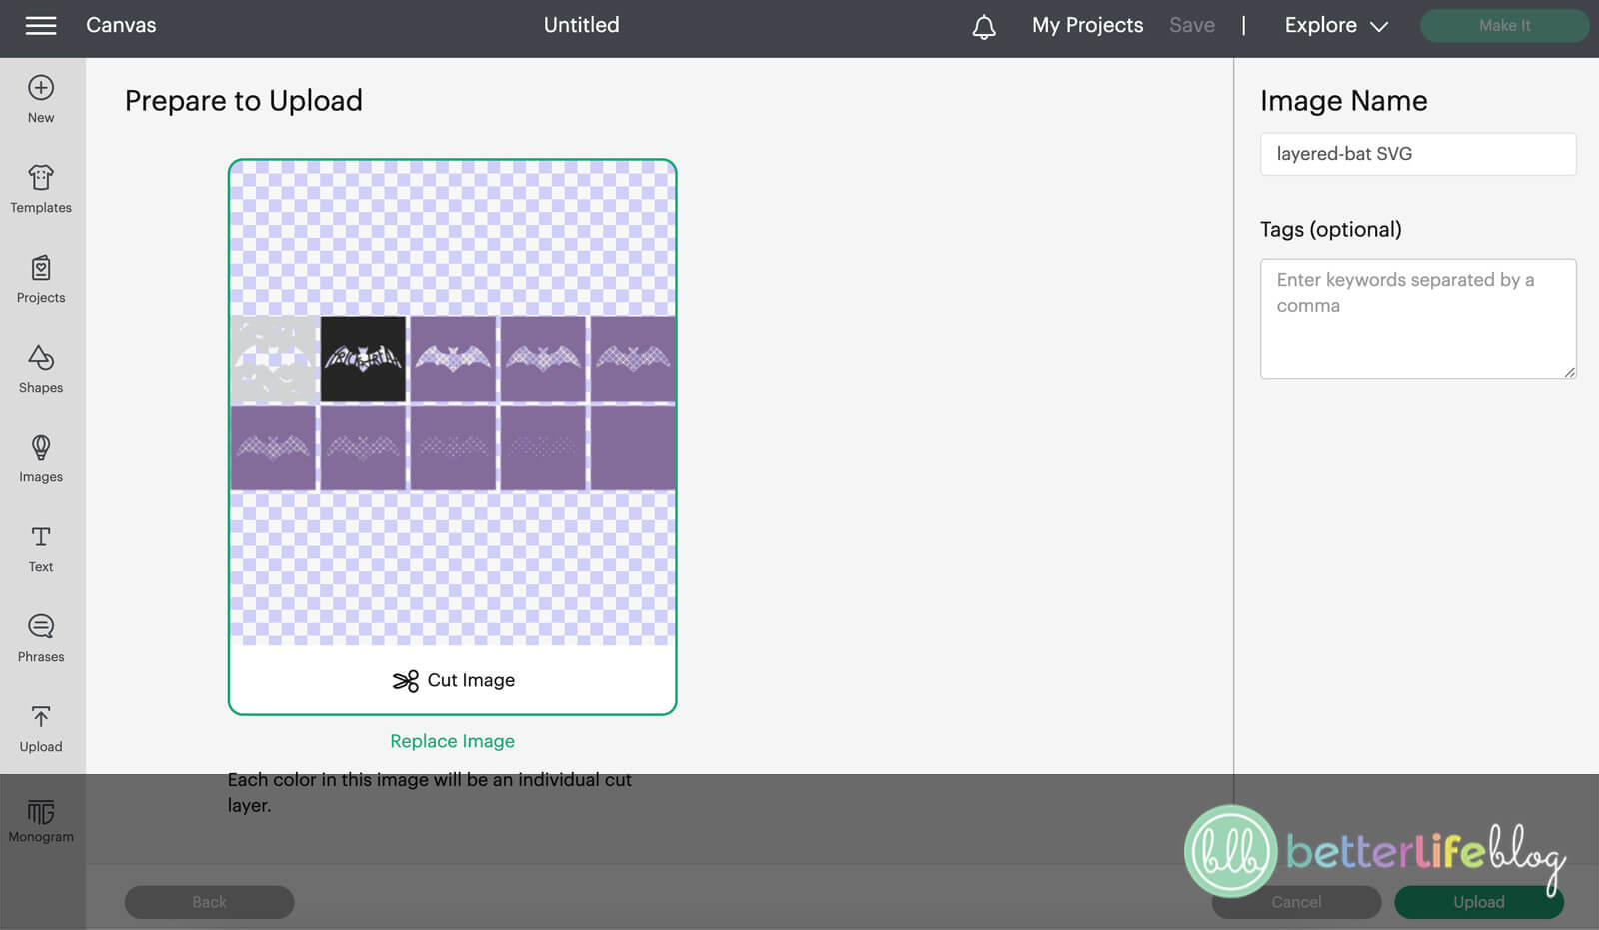This screenshot has width=1599, height=930.
Task: Click the Replace Image link
Action: coord(452,741)
